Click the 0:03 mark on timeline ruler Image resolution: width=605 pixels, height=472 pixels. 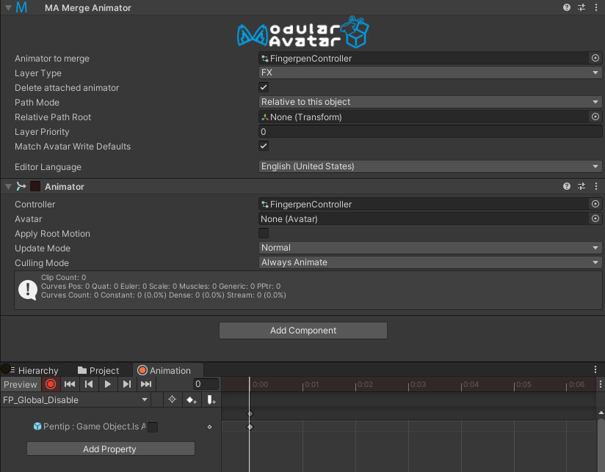tap(418, 384)
